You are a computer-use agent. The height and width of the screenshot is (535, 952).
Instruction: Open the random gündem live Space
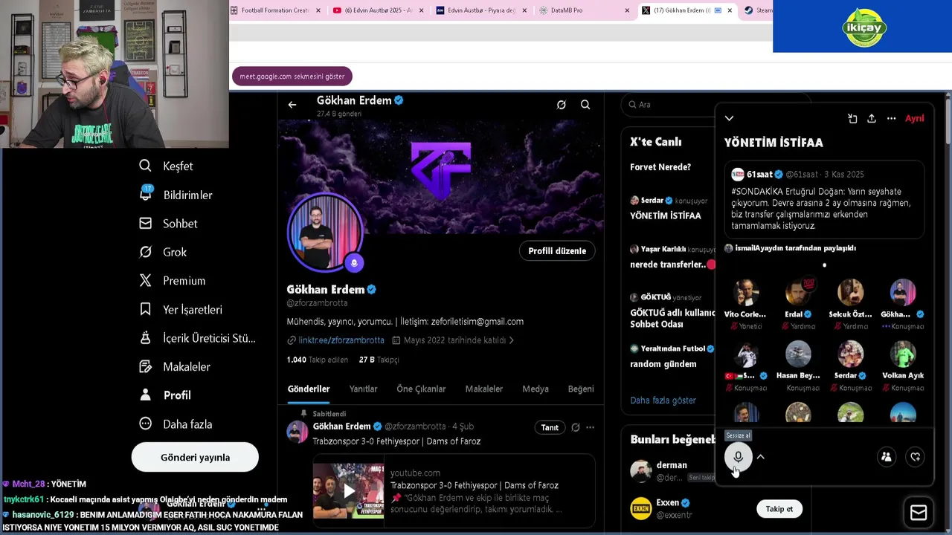click(x=663, y=364)
